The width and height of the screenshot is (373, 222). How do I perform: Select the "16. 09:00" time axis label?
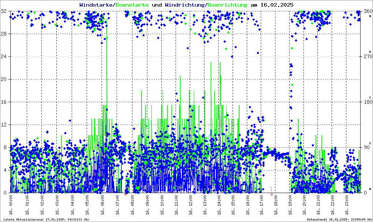click(147, 205)
